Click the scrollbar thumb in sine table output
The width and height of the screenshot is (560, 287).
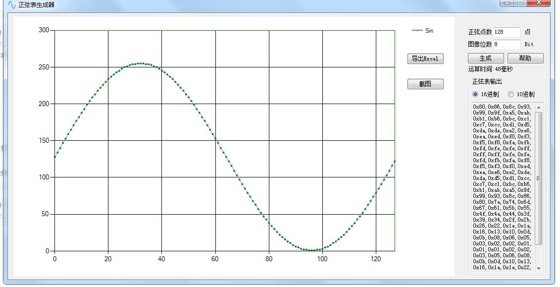(539, 178)
